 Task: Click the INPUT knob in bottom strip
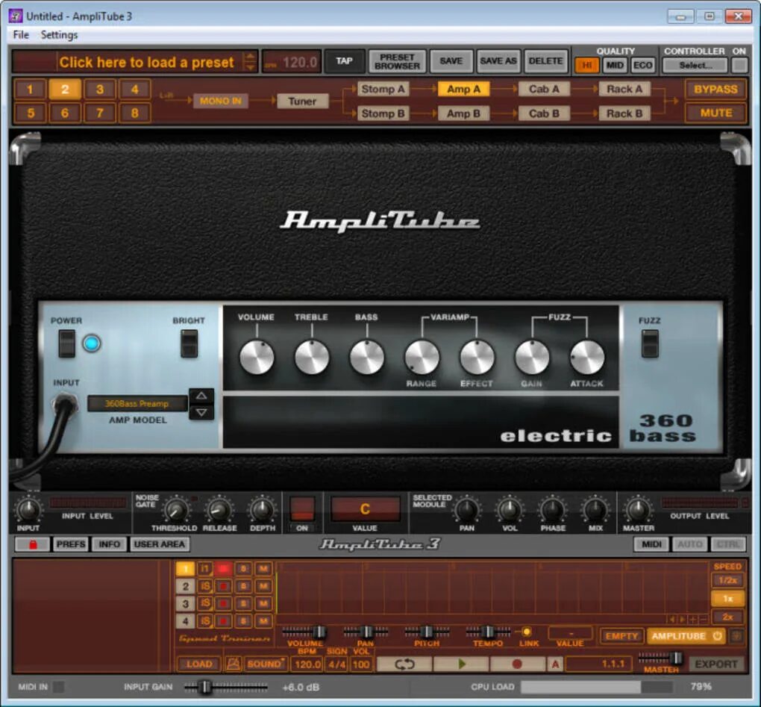click(x=28, y=510)
